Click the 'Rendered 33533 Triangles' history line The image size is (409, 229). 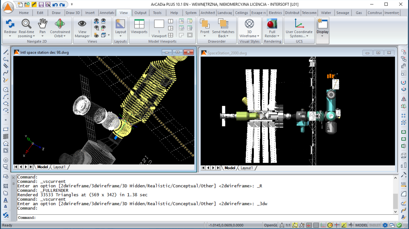[x=82, y=195]
